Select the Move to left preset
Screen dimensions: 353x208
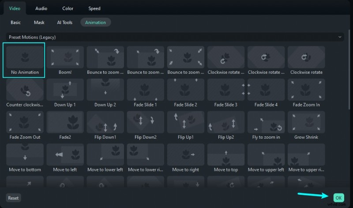click(x=65, y=158)
